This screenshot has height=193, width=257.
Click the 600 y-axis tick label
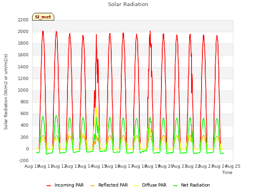coord(24,113)
